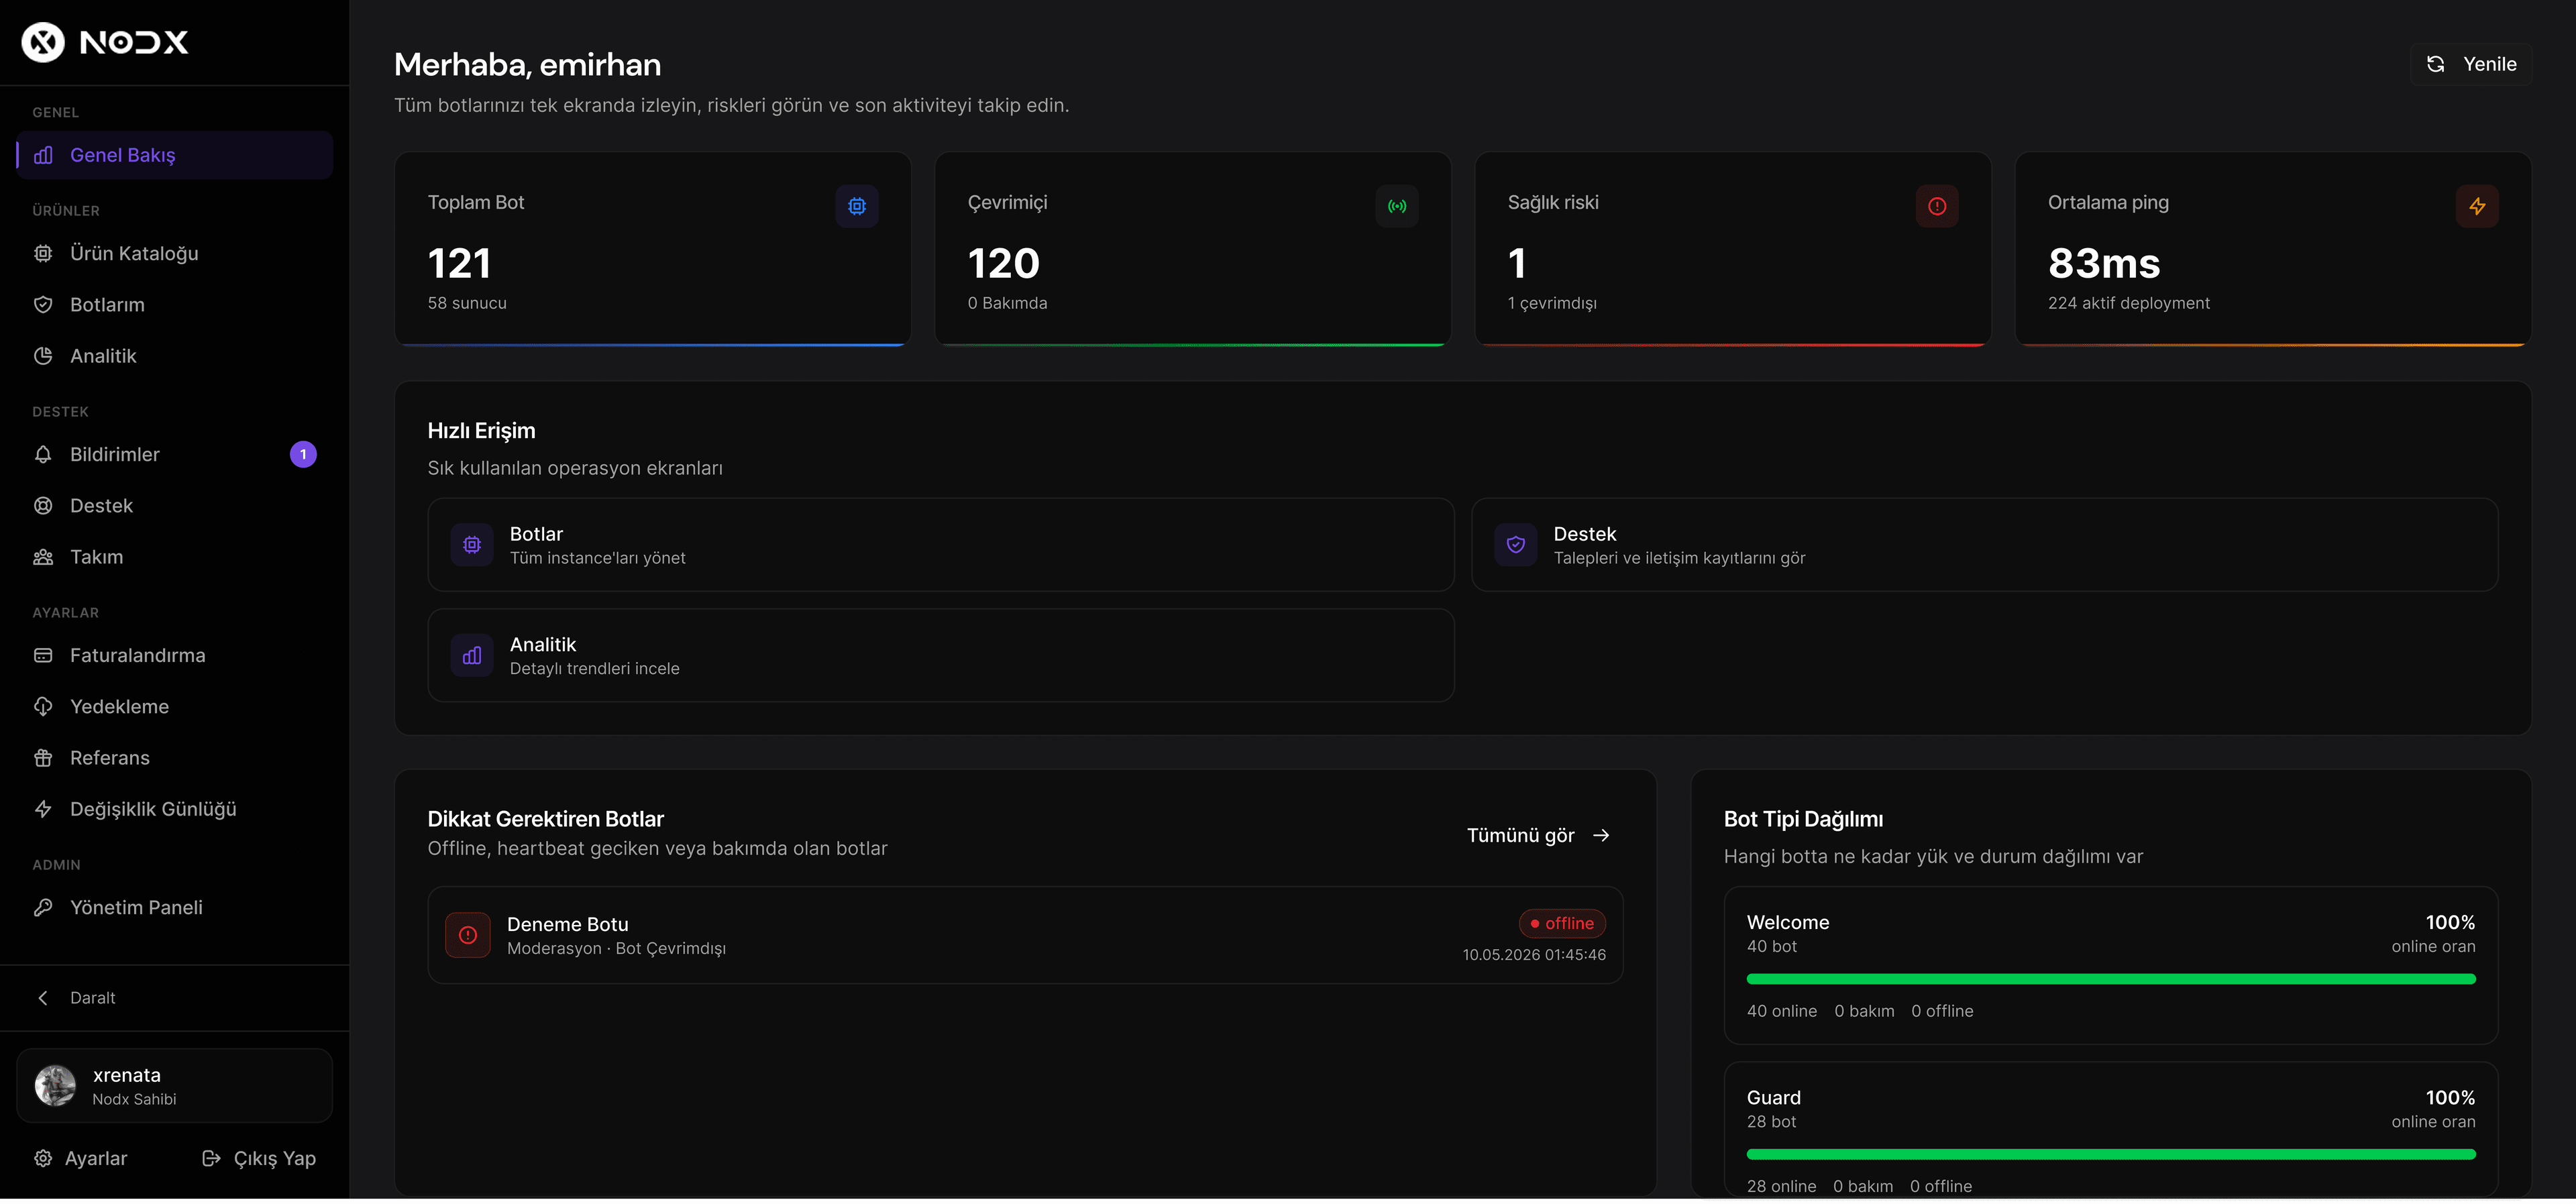This screenshot has width=2576, height=1204.
Task: Click the Ortalama ping lightning icon
Action: click(2477, 206)
